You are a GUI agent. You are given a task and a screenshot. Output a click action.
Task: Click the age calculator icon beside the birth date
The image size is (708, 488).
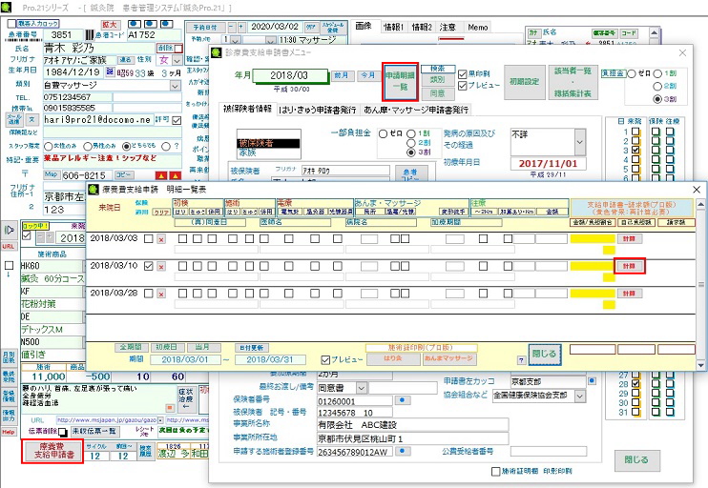tap(110, 71)
